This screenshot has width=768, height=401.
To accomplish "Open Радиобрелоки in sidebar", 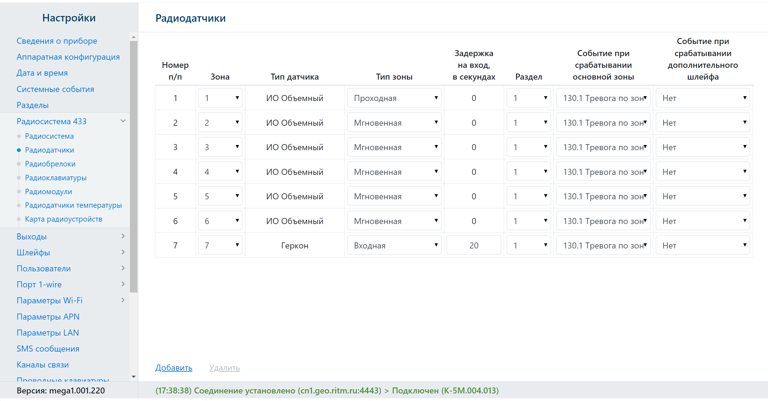I will (x=50, y=164).
